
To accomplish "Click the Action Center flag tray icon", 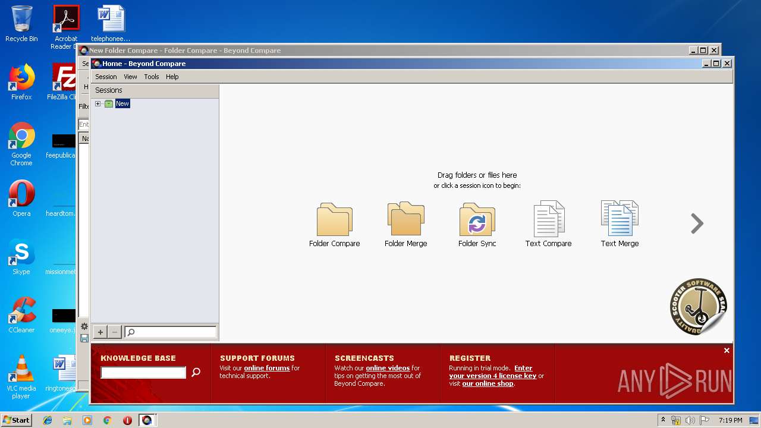I will click(x=704, y=420).
